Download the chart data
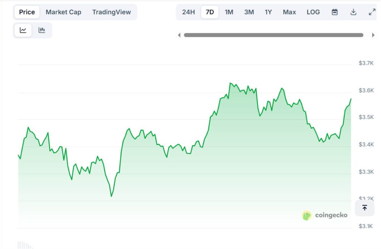381x249 pixels. click(353, 12)
